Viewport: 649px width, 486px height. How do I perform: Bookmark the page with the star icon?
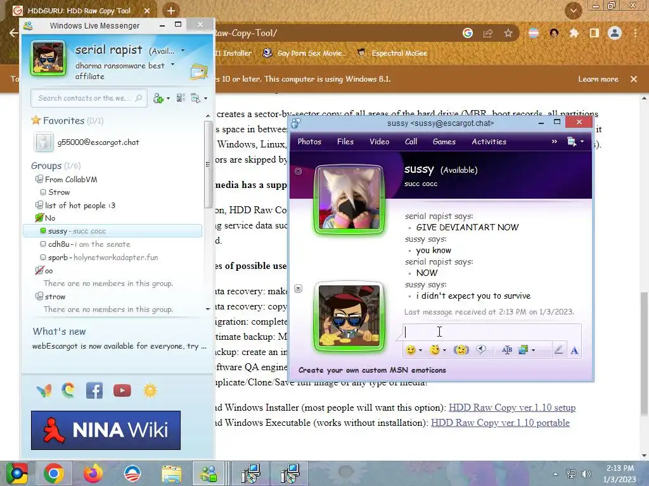click(x=508, y=33)
